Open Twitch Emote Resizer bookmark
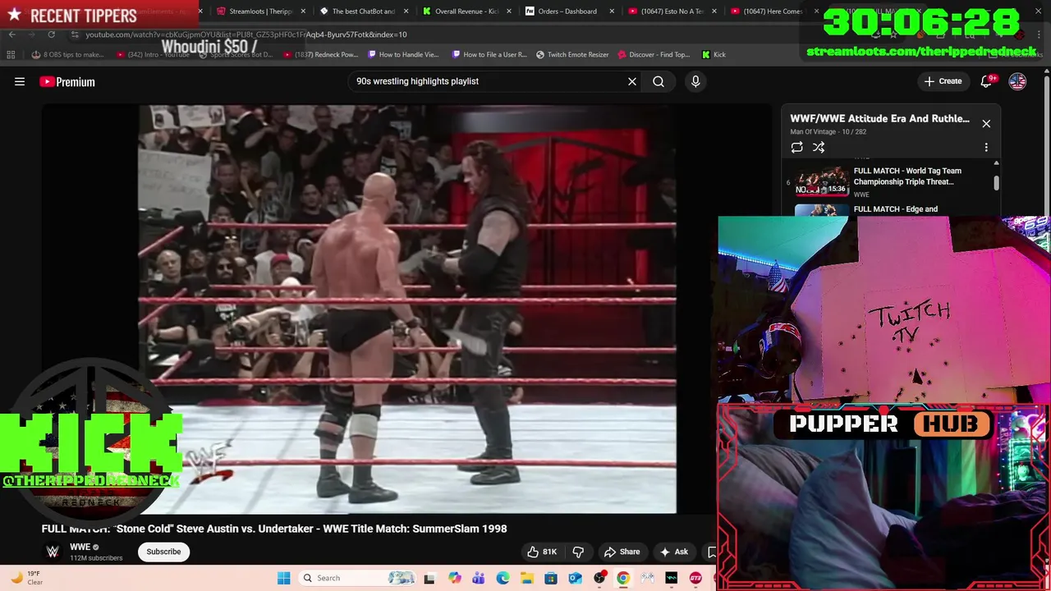This screenshot has width=1051, height=591. [572, 55]
